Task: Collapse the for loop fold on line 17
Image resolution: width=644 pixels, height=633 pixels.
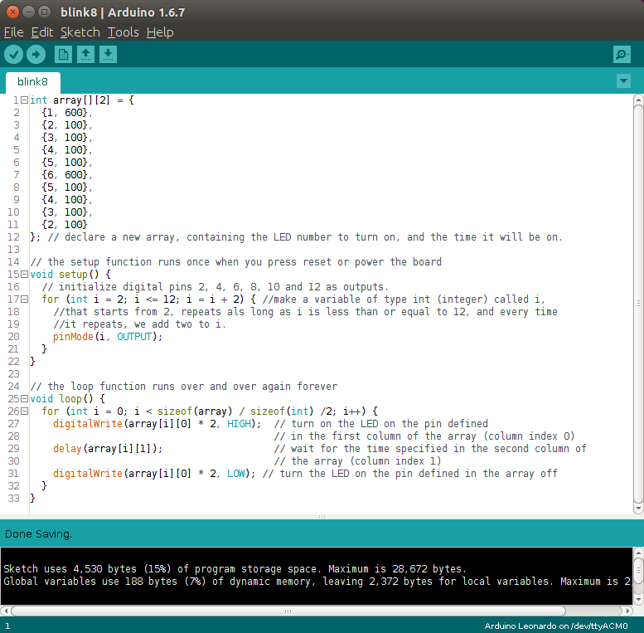Action: (x=24, y=299)
